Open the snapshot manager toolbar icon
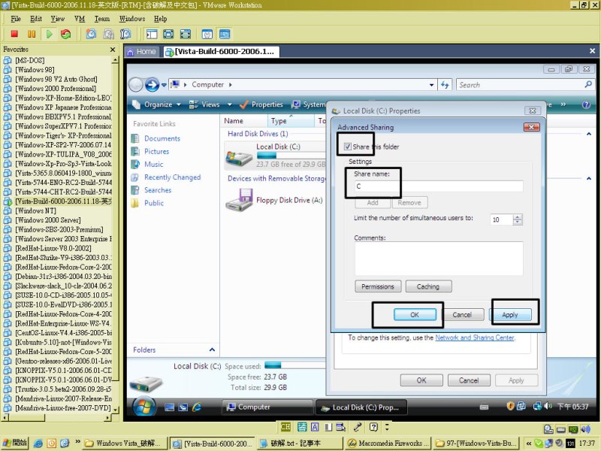Image resolution: width=601 pixels, height=451 pixels. [125, 34]
